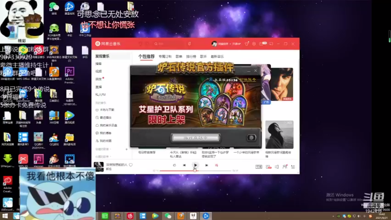Open NetEase Music settings gear icon
The width and height of the screenshot is (391, 220).
coord(254,44)
